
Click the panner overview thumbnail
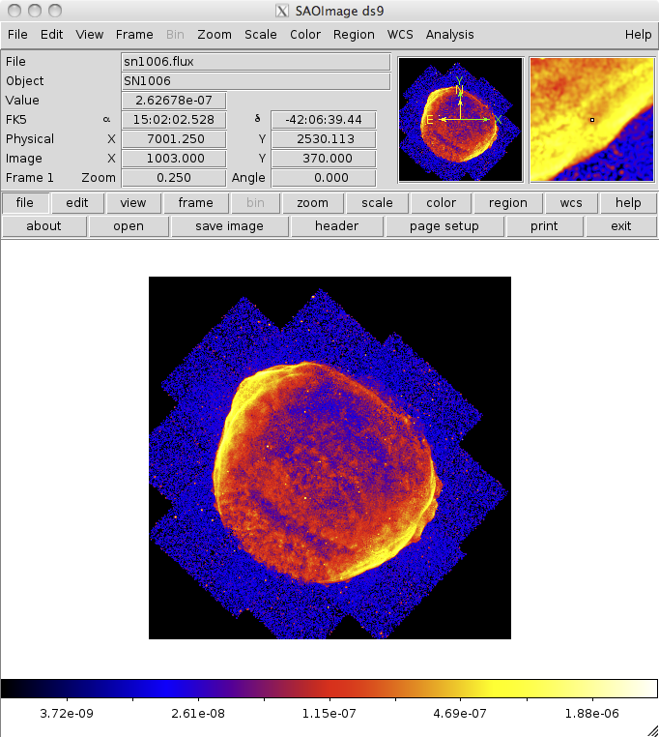[460, 120]
